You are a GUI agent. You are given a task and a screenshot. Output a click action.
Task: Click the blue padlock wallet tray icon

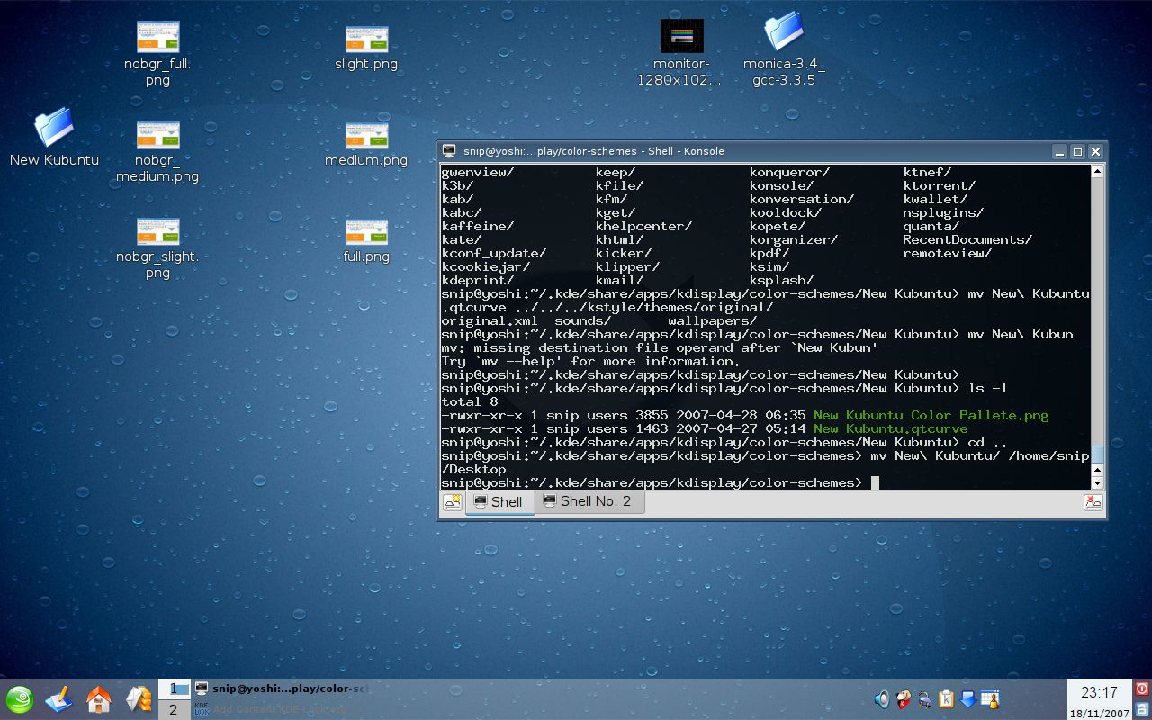[x=925, y=699]
